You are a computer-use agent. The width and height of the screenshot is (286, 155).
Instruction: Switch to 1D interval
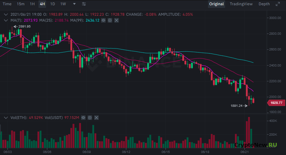tap(53, 4)
